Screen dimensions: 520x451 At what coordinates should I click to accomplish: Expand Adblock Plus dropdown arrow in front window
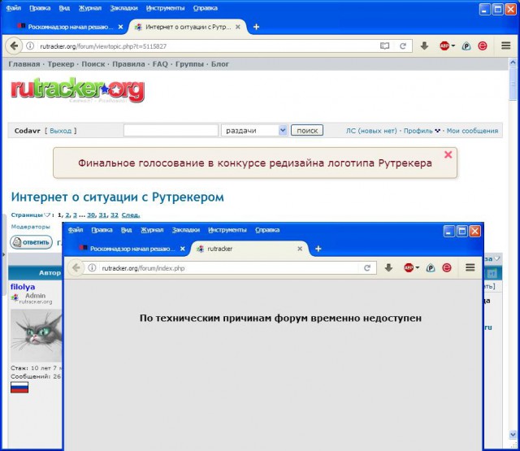pos(417,267)
